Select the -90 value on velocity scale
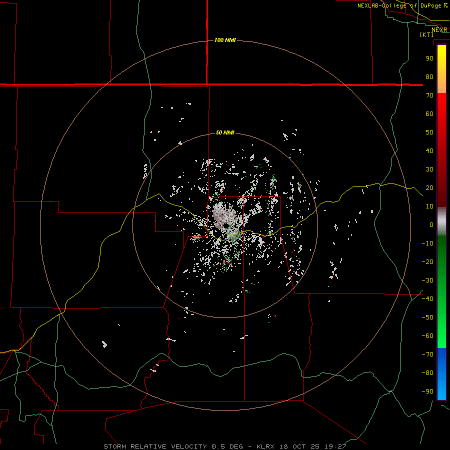Image resolution: width=450 pixels, height=450 pixels. tap(427, 391)
